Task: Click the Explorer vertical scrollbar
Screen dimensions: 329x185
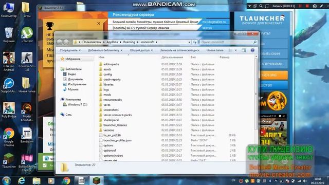Action: pyautogui.click(x=256, y=95)
